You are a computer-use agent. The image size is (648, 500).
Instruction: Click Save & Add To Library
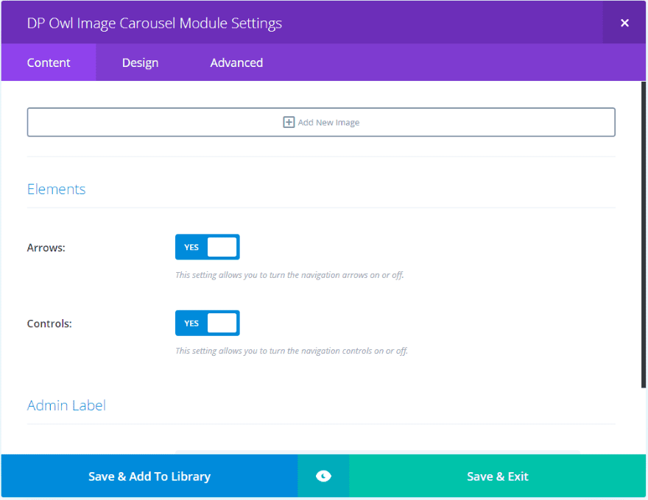[149, 476]
